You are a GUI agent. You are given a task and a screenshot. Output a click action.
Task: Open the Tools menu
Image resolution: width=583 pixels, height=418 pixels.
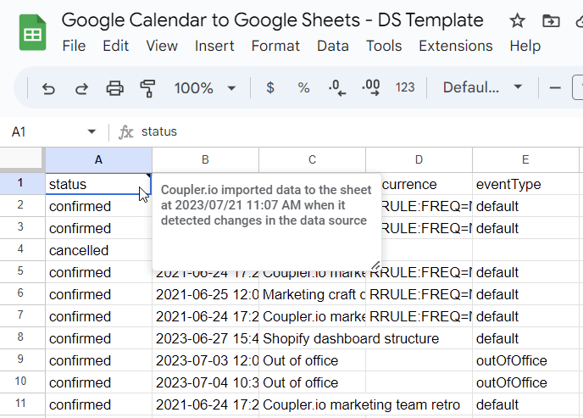click(384, 46)
